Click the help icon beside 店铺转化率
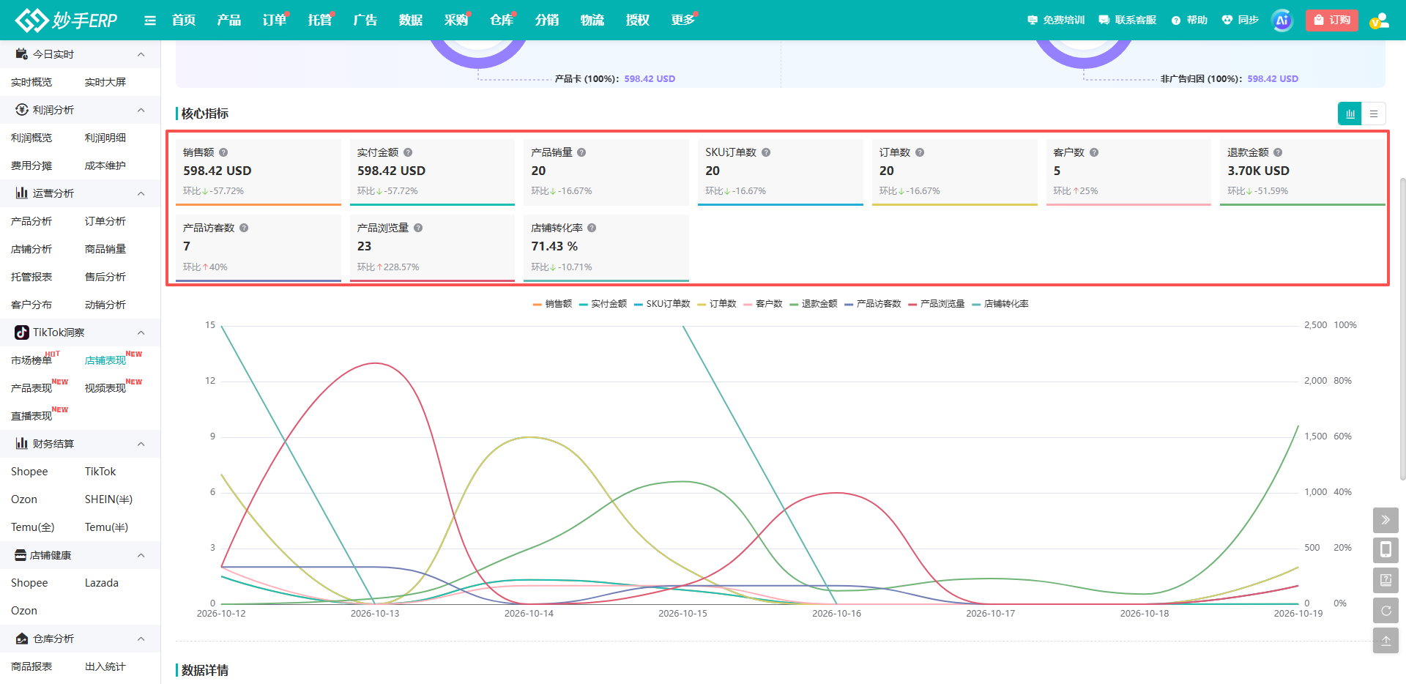 pos(592,228)
